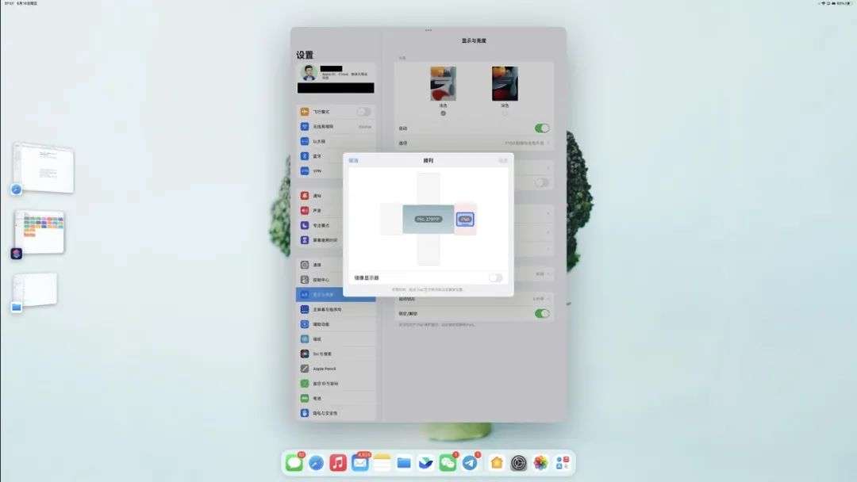Open Home Screen & Dock sidebar row
857x482 pixels.
(x=336, y=309)
